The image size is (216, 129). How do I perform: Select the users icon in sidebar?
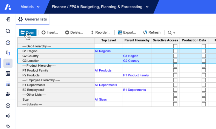point(8,94)
